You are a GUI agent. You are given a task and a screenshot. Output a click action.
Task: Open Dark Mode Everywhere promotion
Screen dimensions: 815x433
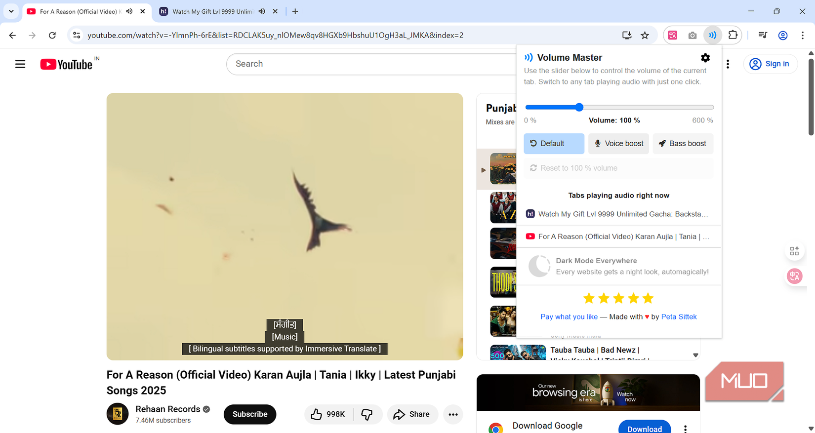[618, 266]
